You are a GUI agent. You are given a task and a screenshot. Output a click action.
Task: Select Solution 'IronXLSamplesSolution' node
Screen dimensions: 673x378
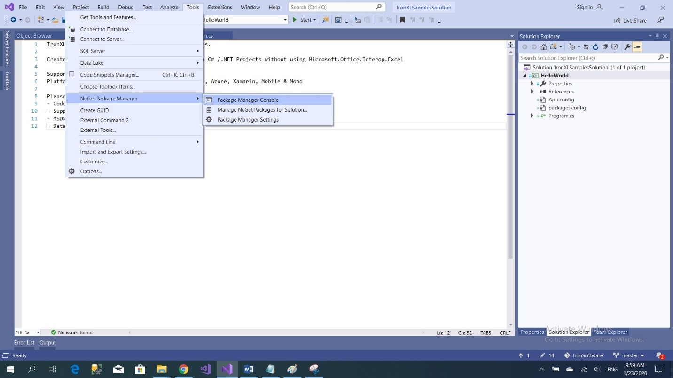pyautogui.click(x=588, y=67)
